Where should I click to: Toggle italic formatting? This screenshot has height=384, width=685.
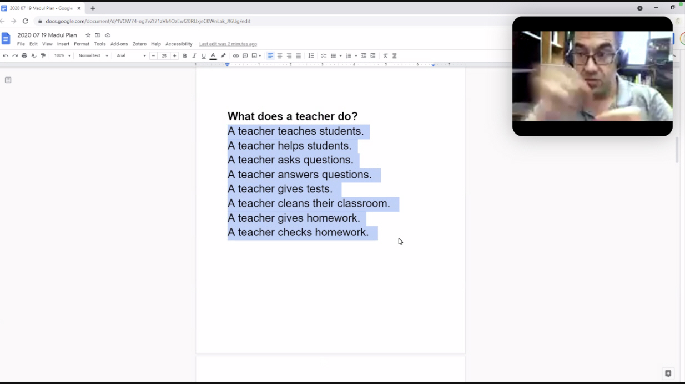coord(194,56)
